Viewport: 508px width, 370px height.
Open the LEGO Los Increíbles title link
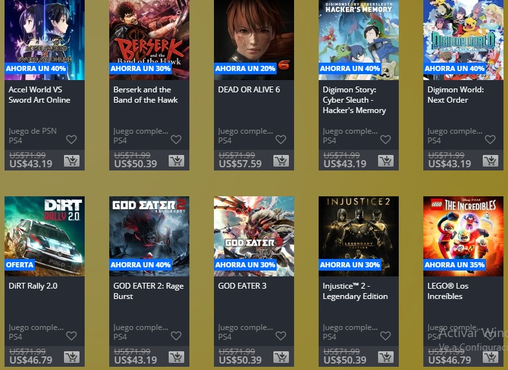coord(448,291)
